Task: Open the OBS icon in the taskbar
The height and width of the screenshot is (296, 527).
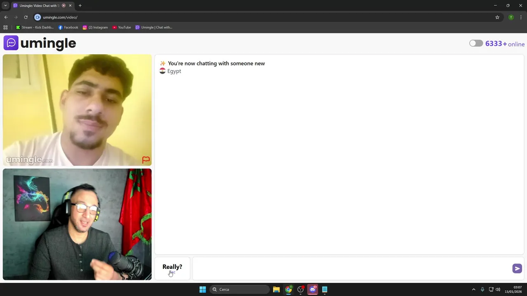Action: 301,289
